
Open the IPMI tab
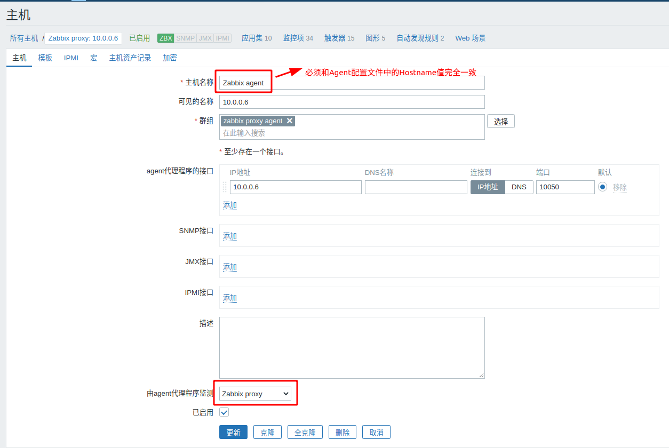pyautogui.click(x=71, y=58)
